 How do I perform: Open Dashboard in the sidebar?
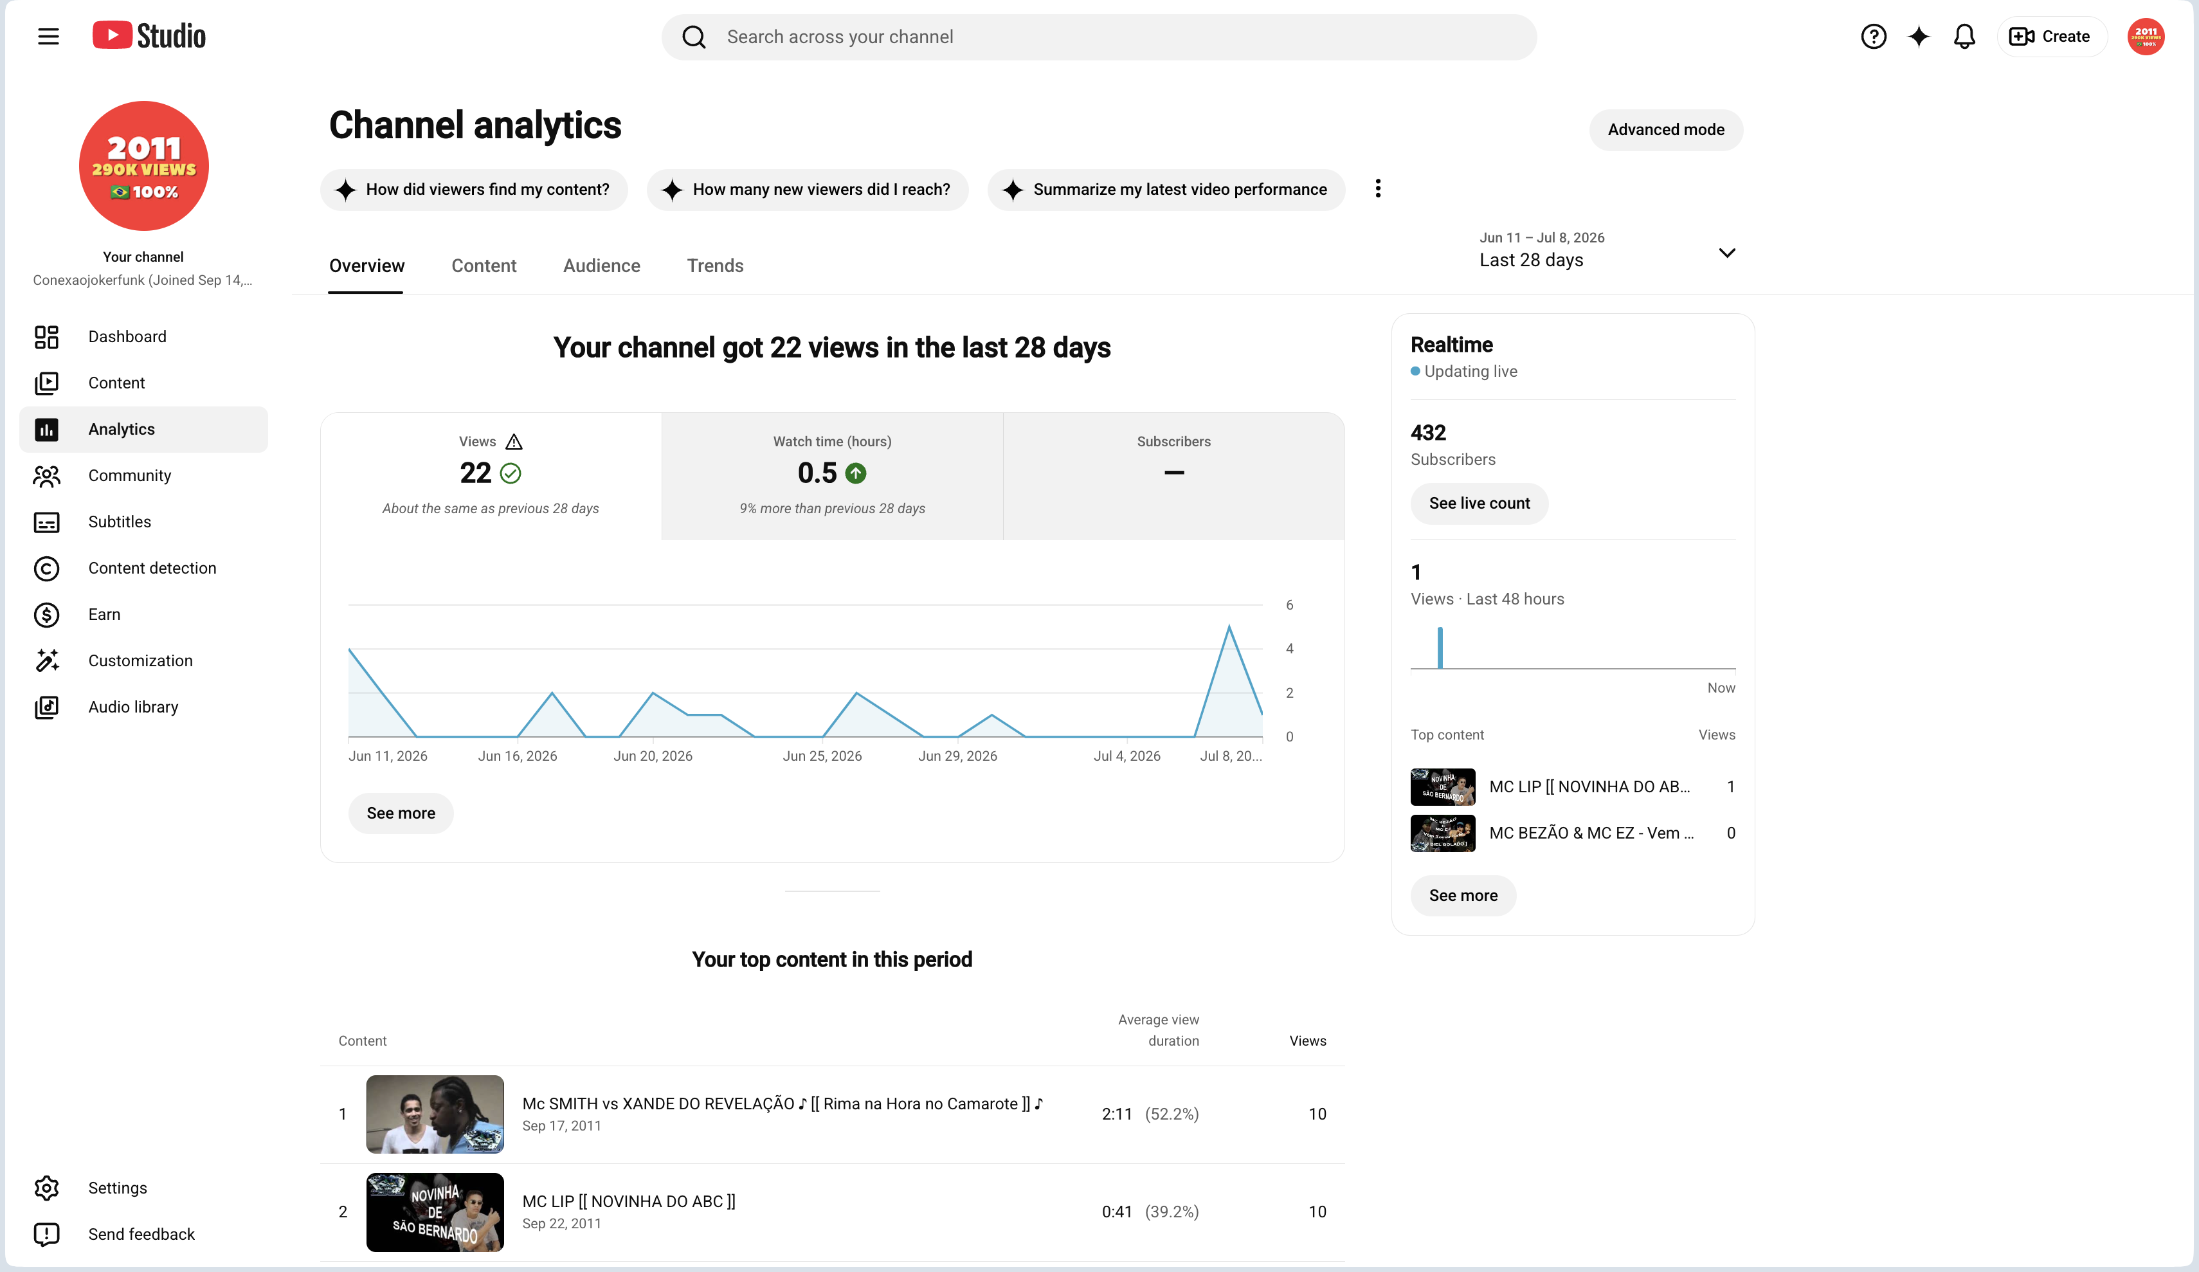point(144,337)
